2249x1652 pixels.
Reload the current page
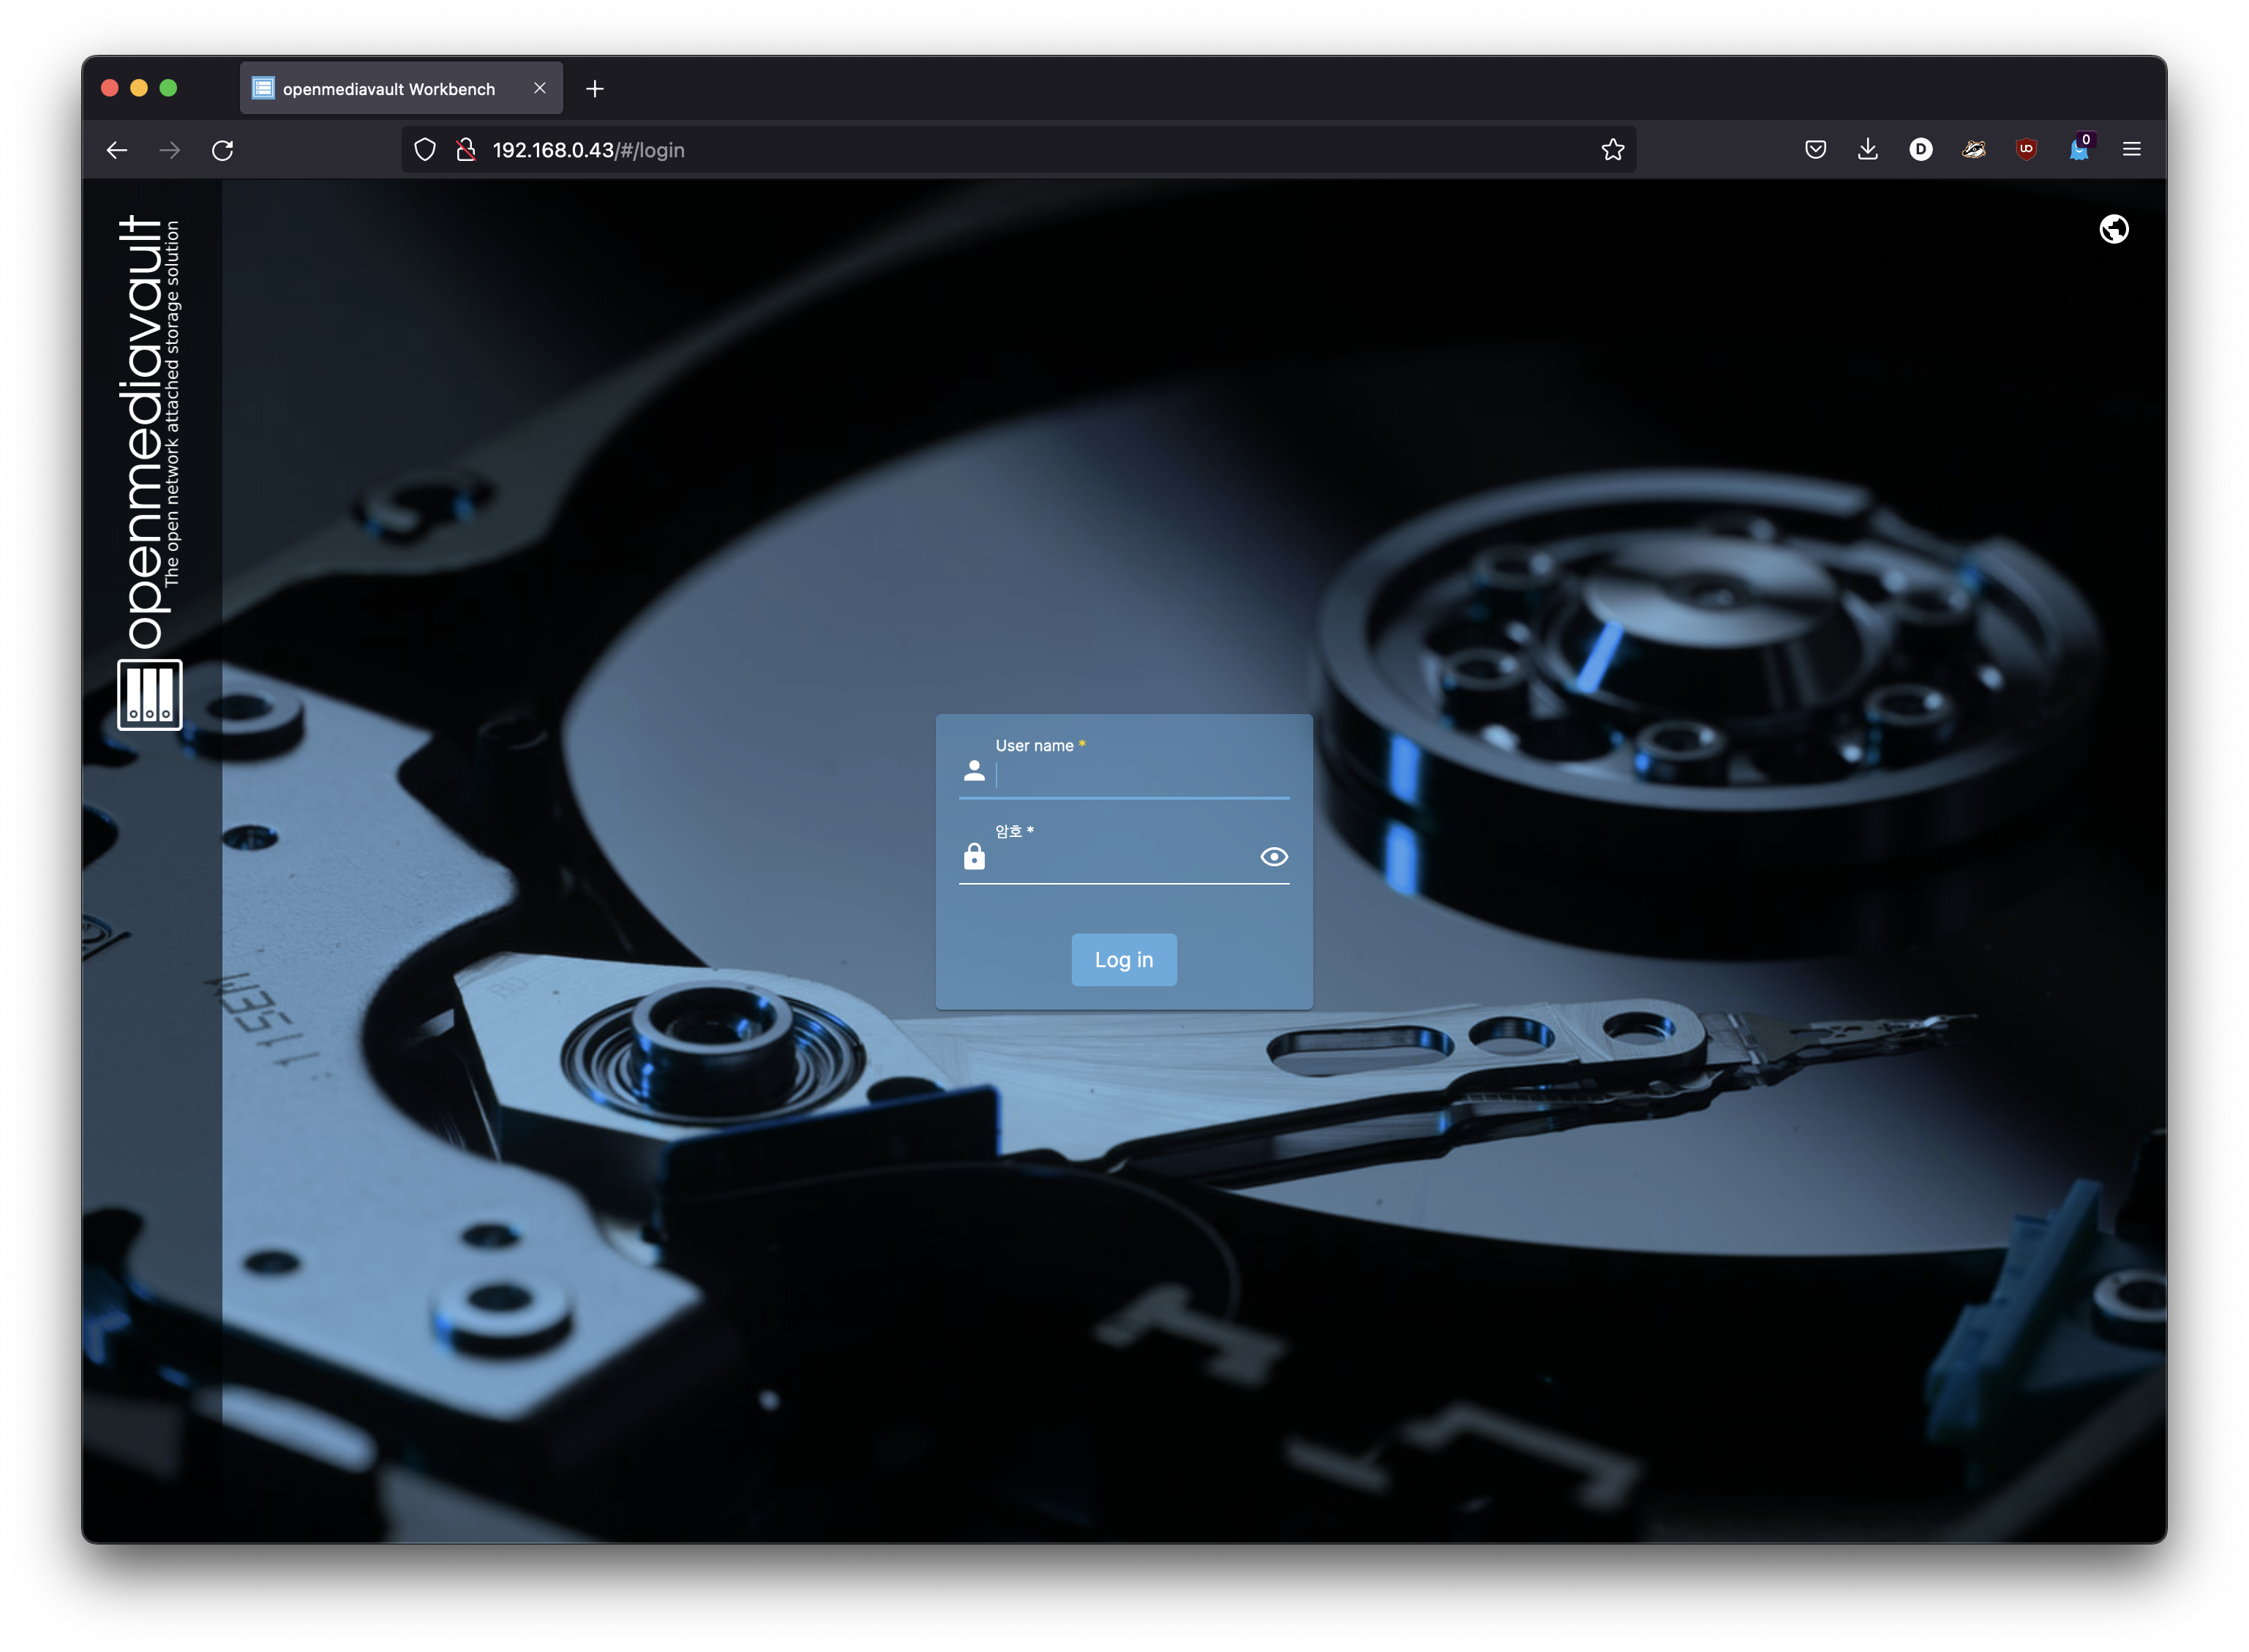pyautogui.click(x=222, y=150)
